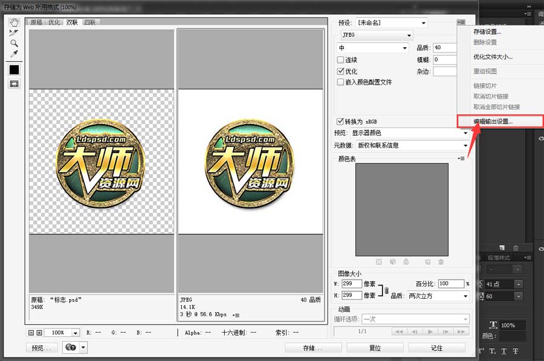Toggle slices visibility button
Viewport: 544px width, 361px height.
coord(15,83)
